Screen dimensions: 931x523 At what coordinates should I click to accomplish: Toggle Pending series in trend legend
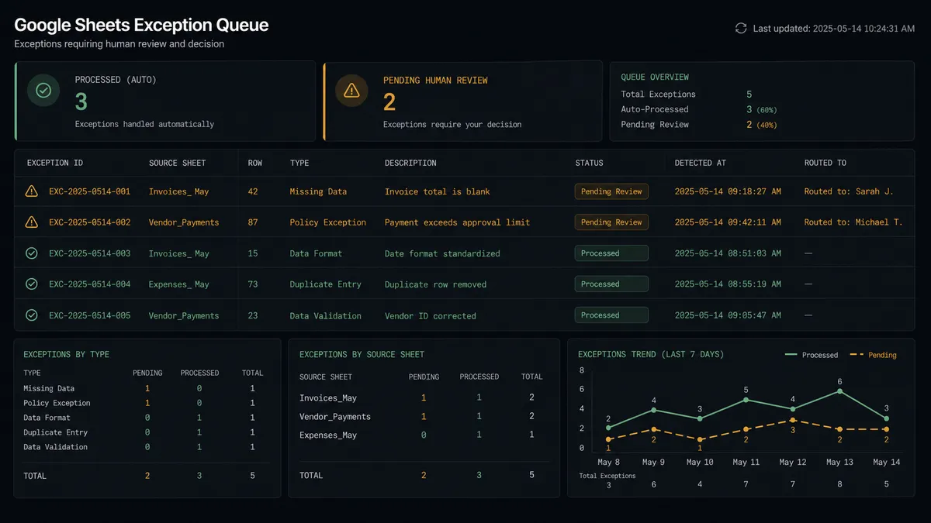[873, 355]
